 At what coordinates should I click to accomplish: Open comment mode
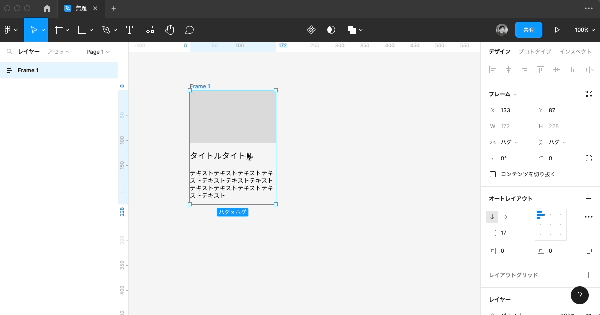pos(189,30)
